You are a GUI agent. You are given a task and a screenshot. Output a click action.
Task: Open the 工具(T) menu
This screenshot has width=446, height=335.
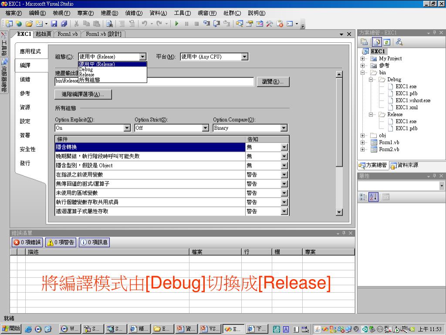[182, 13]
